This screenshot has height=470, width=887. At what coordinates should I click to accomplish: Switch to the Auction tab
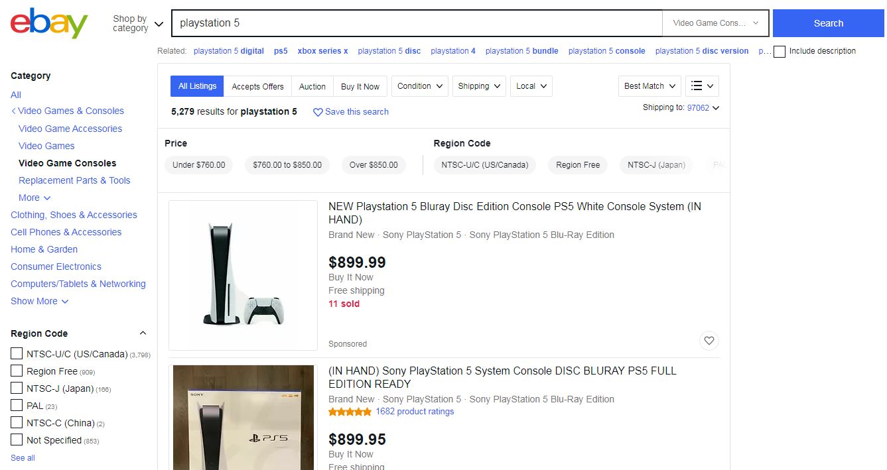click(312, 86)
